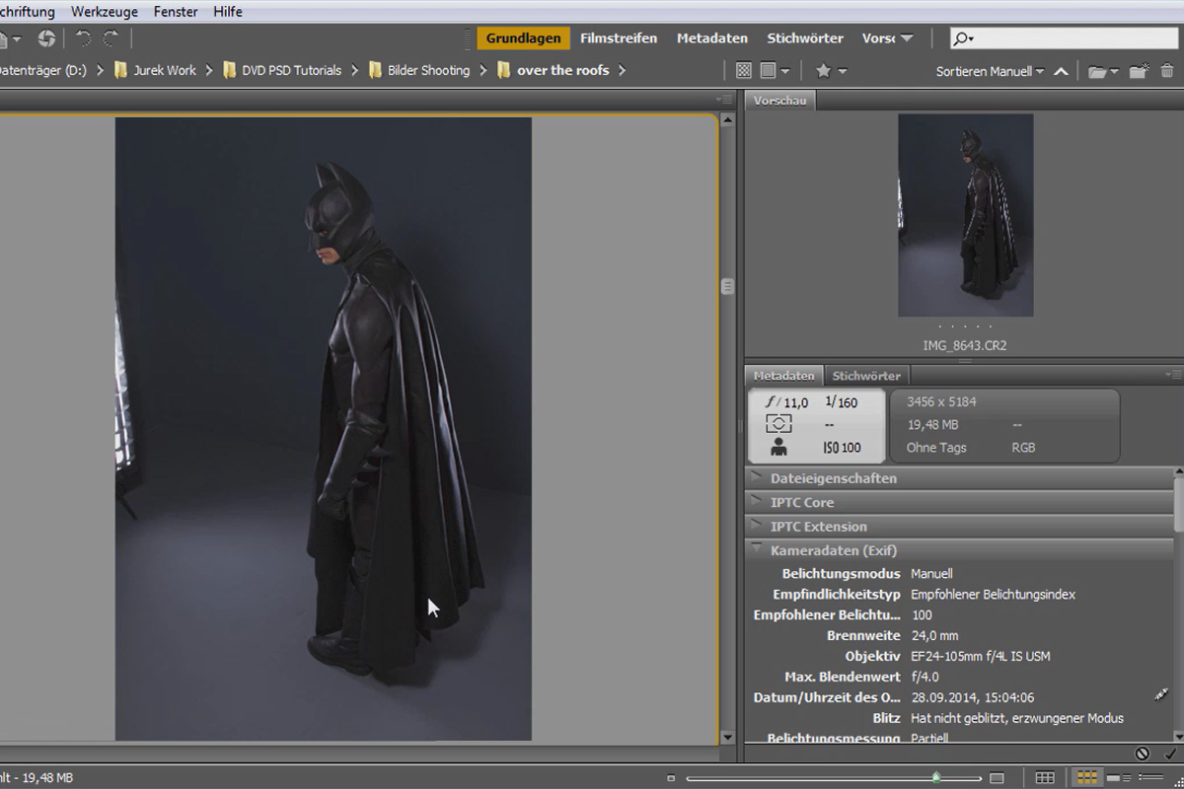Open rating filter dropdown arrow
The height and width of the screenshot is (789, 1184).
[842, 71]
